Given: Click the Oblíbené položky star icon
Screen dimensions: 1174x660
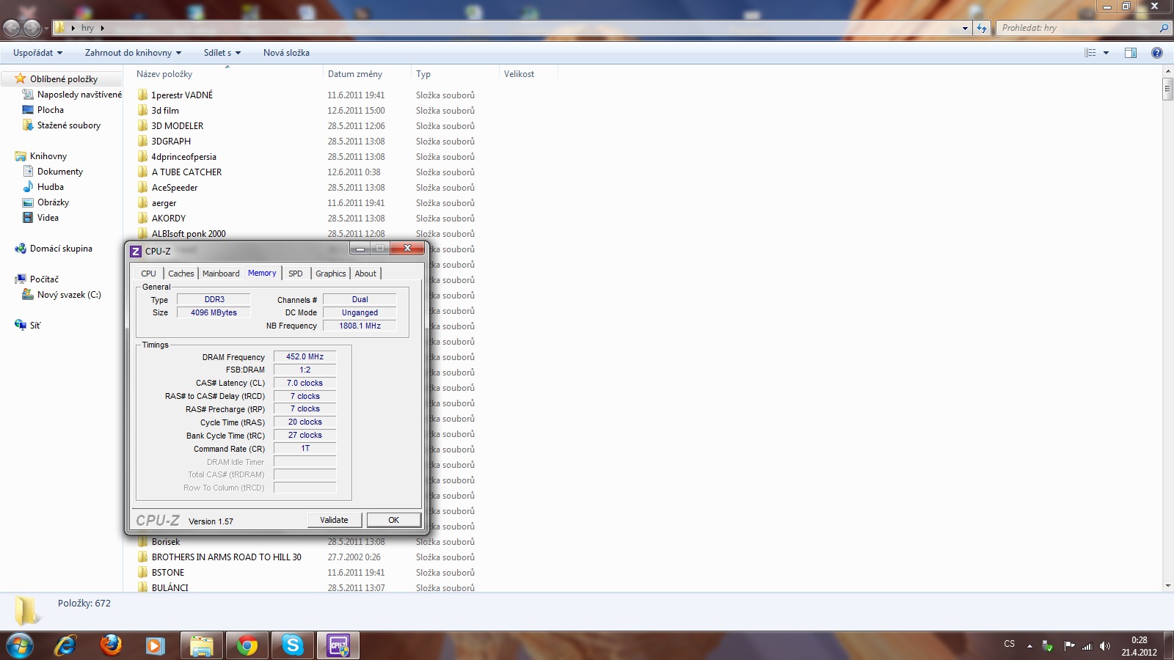Looking at the screenshot, I should [21, 78].
